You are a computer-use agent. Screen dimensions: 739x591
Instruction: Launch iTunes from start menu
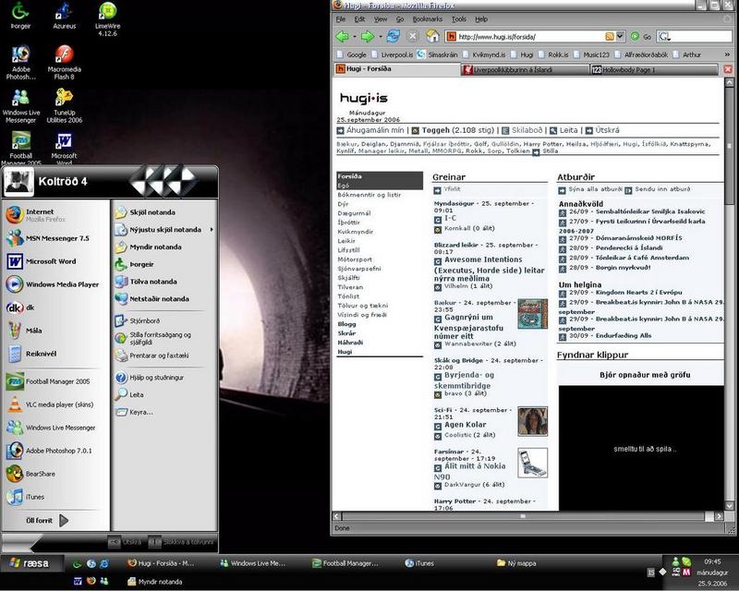coord(55,497)
